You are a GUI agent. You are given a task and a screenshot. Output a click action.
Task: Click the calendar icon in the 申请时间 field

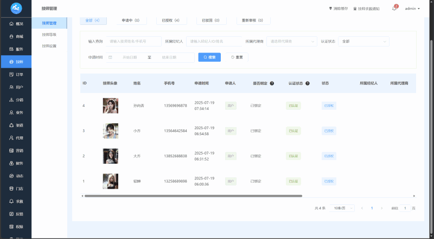(110, 57)
